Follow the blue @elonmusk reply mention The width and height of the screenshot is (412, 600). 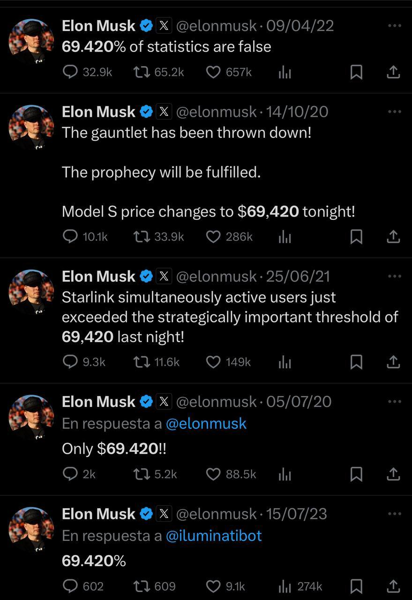click(x=206, y=423)
